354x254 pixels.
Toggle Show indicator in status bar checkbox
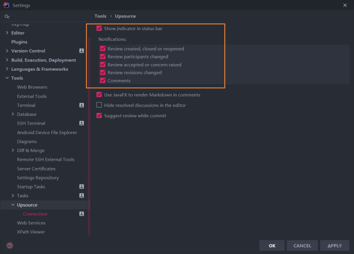tap(99, 29)
